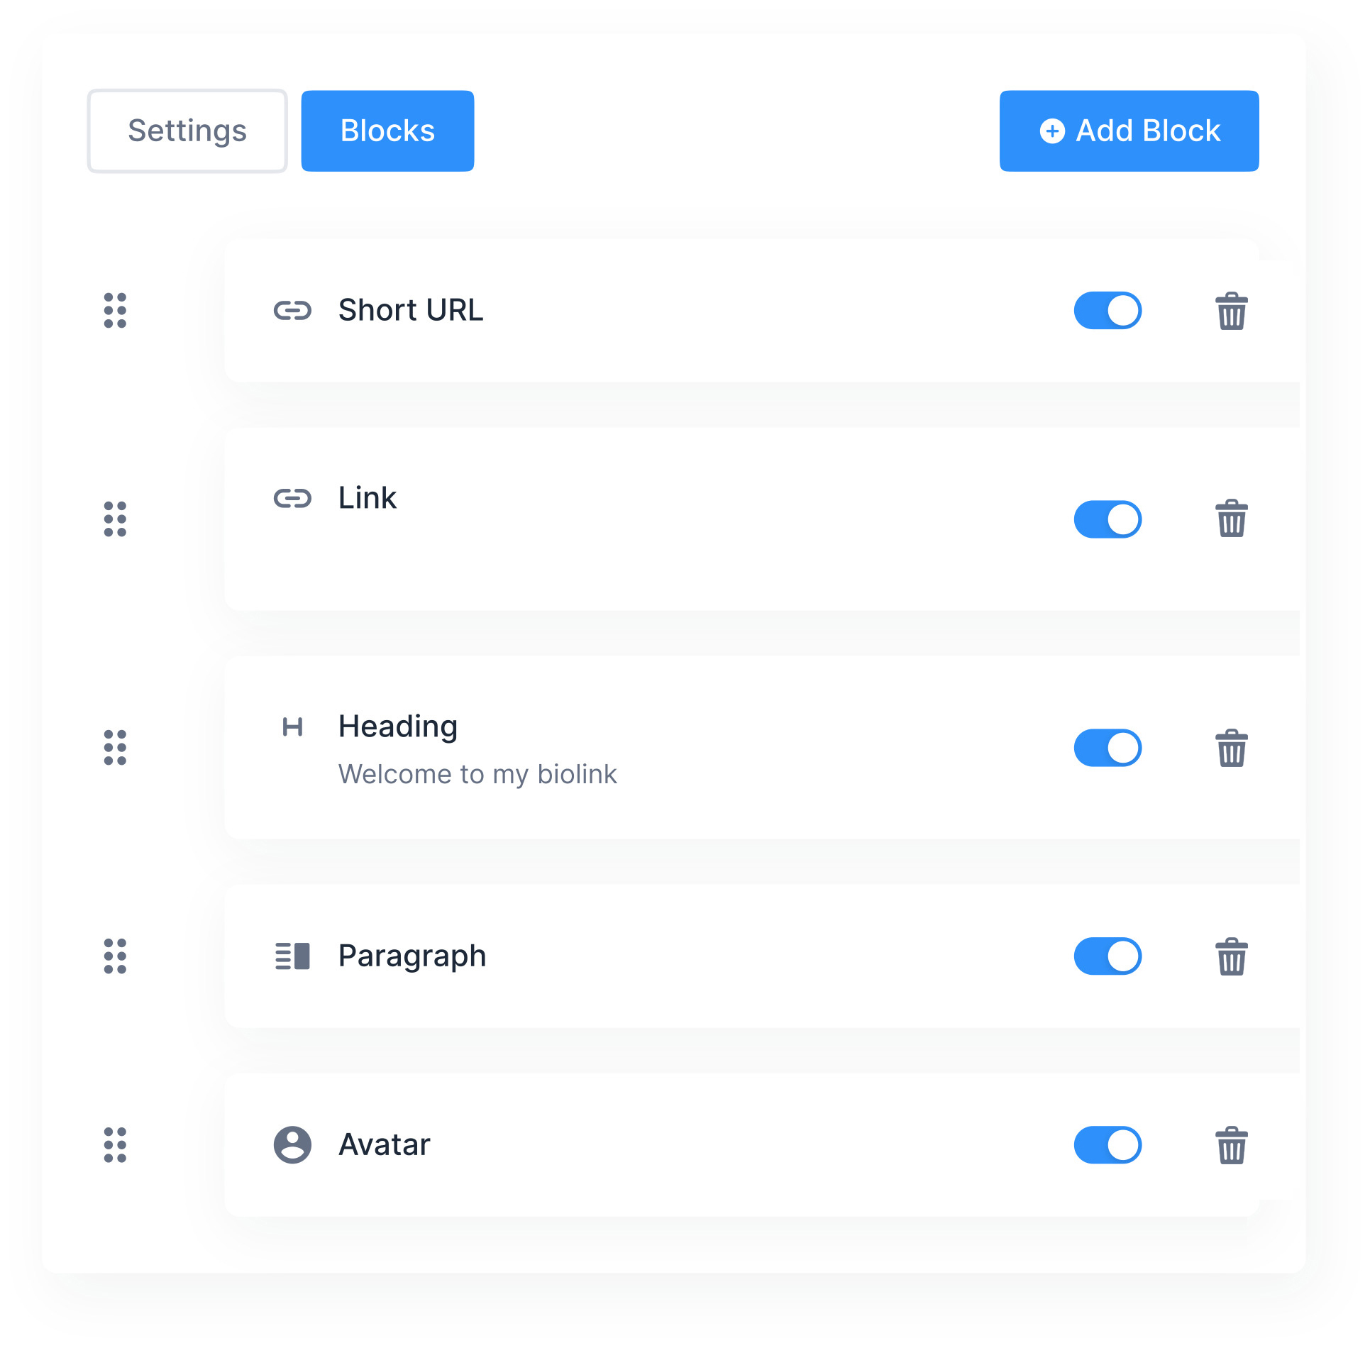Click the drag handle beside Link
The height and width of the screenshot is (1348, 1370).
[x=115, y=519]
